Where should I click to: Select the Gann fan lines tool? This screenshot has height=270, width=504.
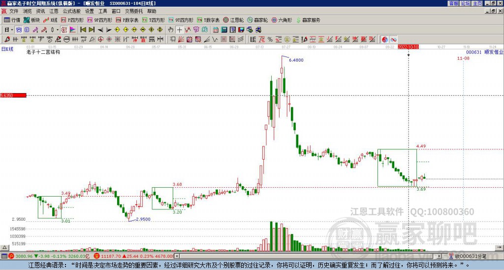point(181,39)
